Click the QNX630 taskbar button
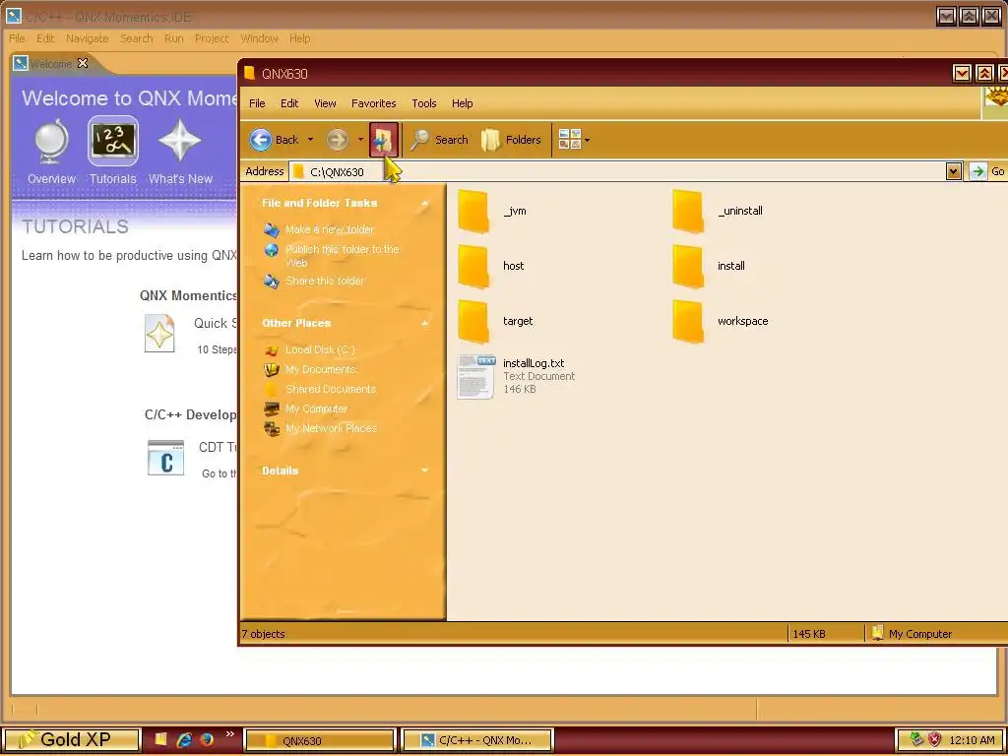Viewport: 1008px width, 756px height. (x=320, y=740)
